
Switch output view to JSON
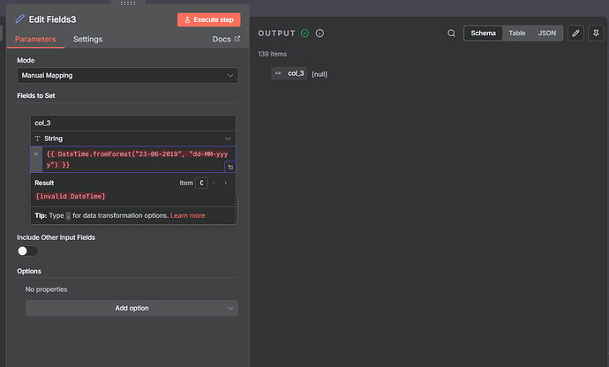click(546, 34)
